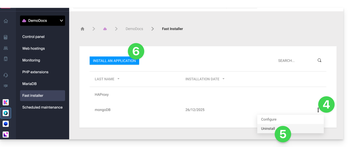Click the home icon in left rail

(6, 21)
